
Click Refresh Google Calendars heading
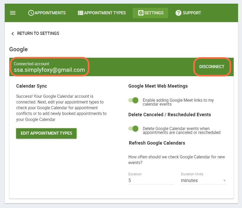coord(157,143)
